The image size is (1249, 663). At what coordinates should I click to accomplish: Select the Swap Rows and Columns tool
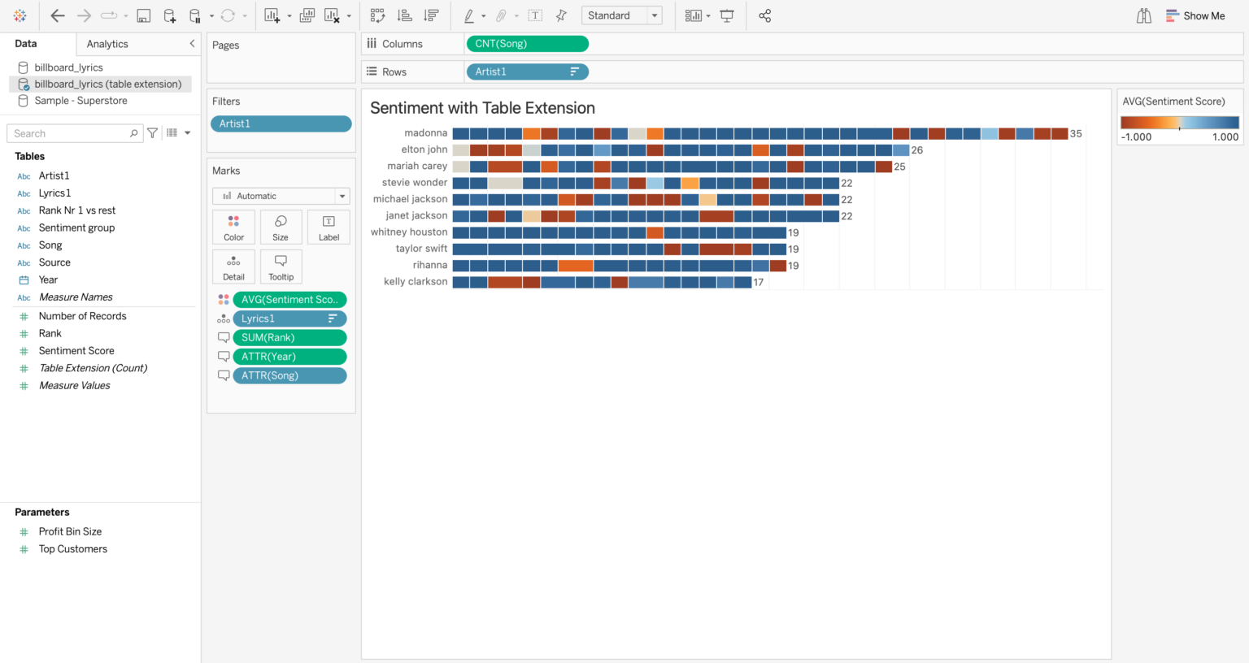point(377,15)
